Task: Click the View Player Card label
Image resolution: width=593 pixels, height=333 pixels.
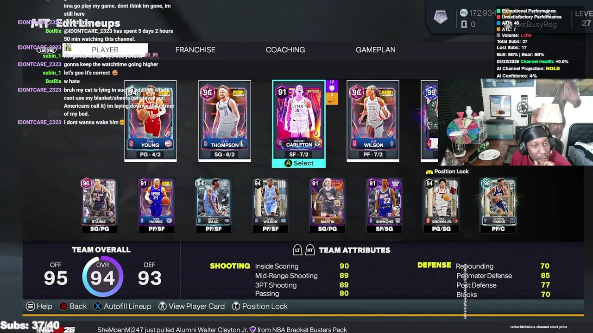Action: point(196,306)
